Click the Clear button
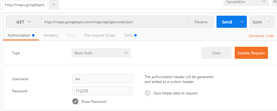This screenshot has width=277, height=111. (x=217, y=53)
